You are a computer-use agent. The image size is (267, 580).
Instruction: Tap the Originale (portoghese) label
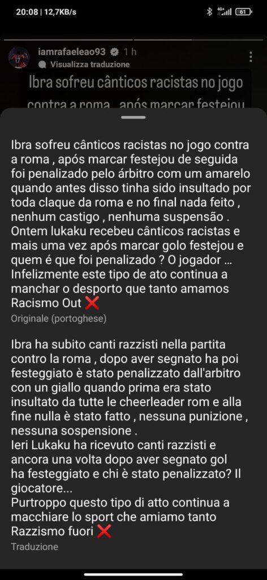coord(59,319)
